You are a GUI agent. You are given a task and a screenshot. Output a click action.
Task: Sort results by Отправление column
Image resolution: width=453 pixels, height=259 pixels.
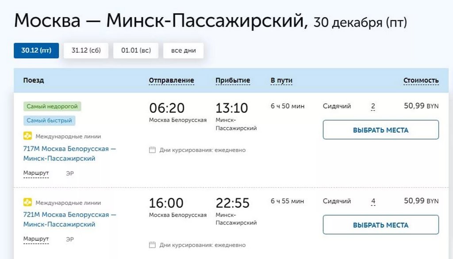click(171, 80)
